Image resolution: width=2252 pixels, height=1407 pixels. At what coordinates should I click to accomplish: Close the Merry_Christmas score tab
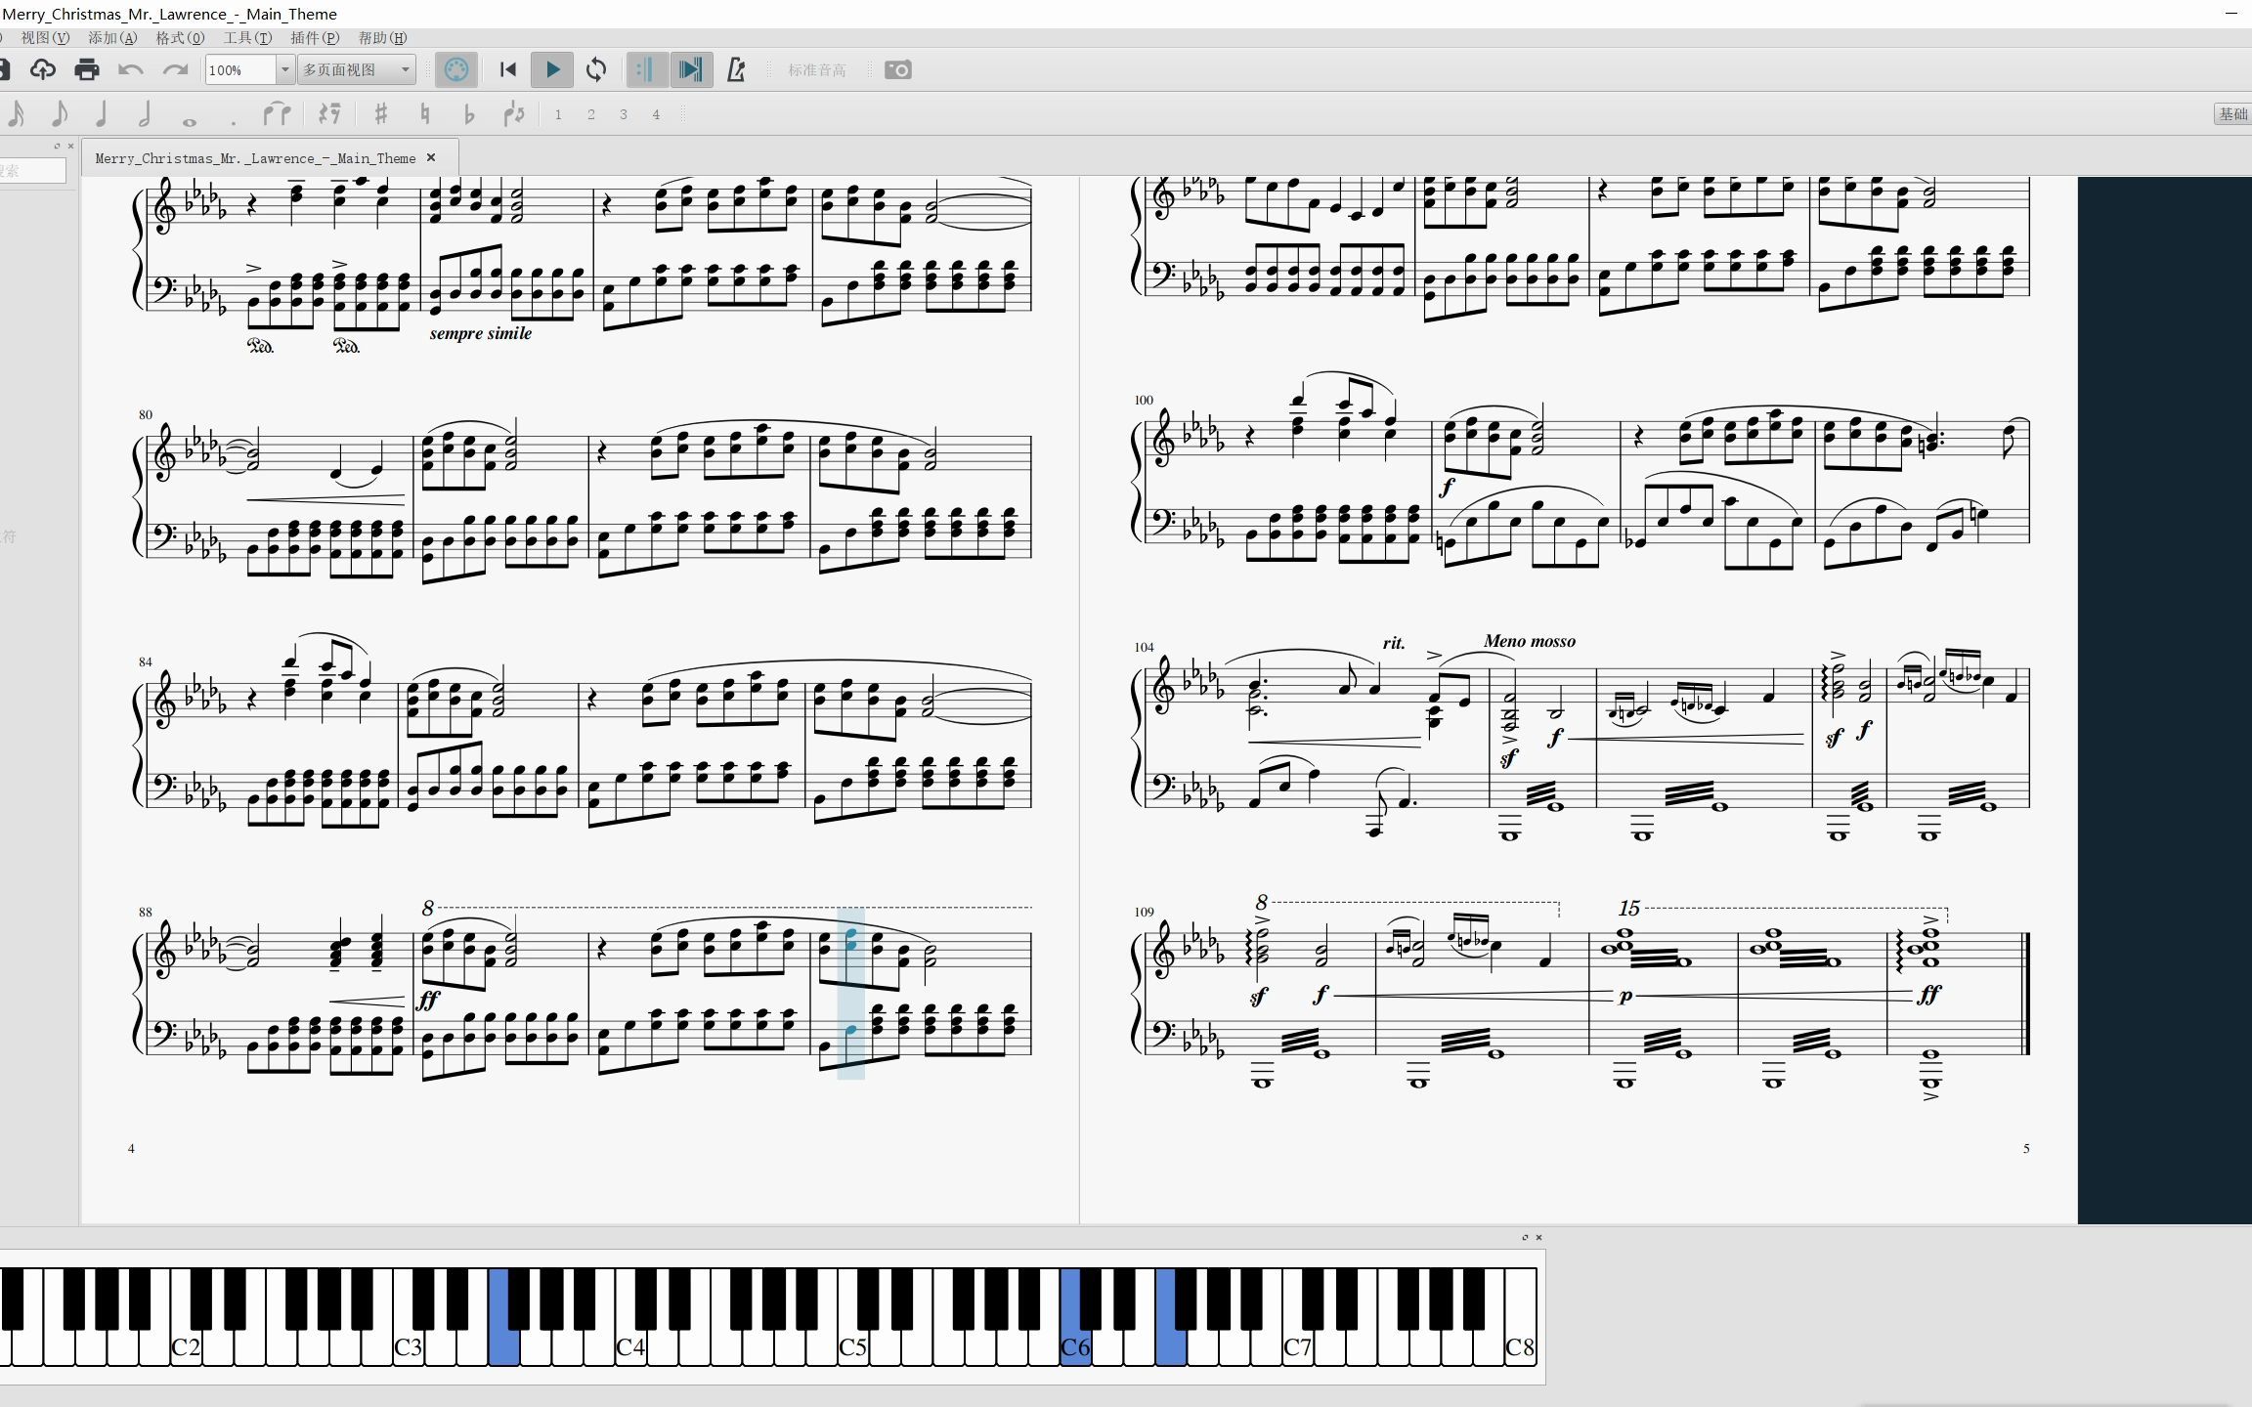tap(431, 157)
